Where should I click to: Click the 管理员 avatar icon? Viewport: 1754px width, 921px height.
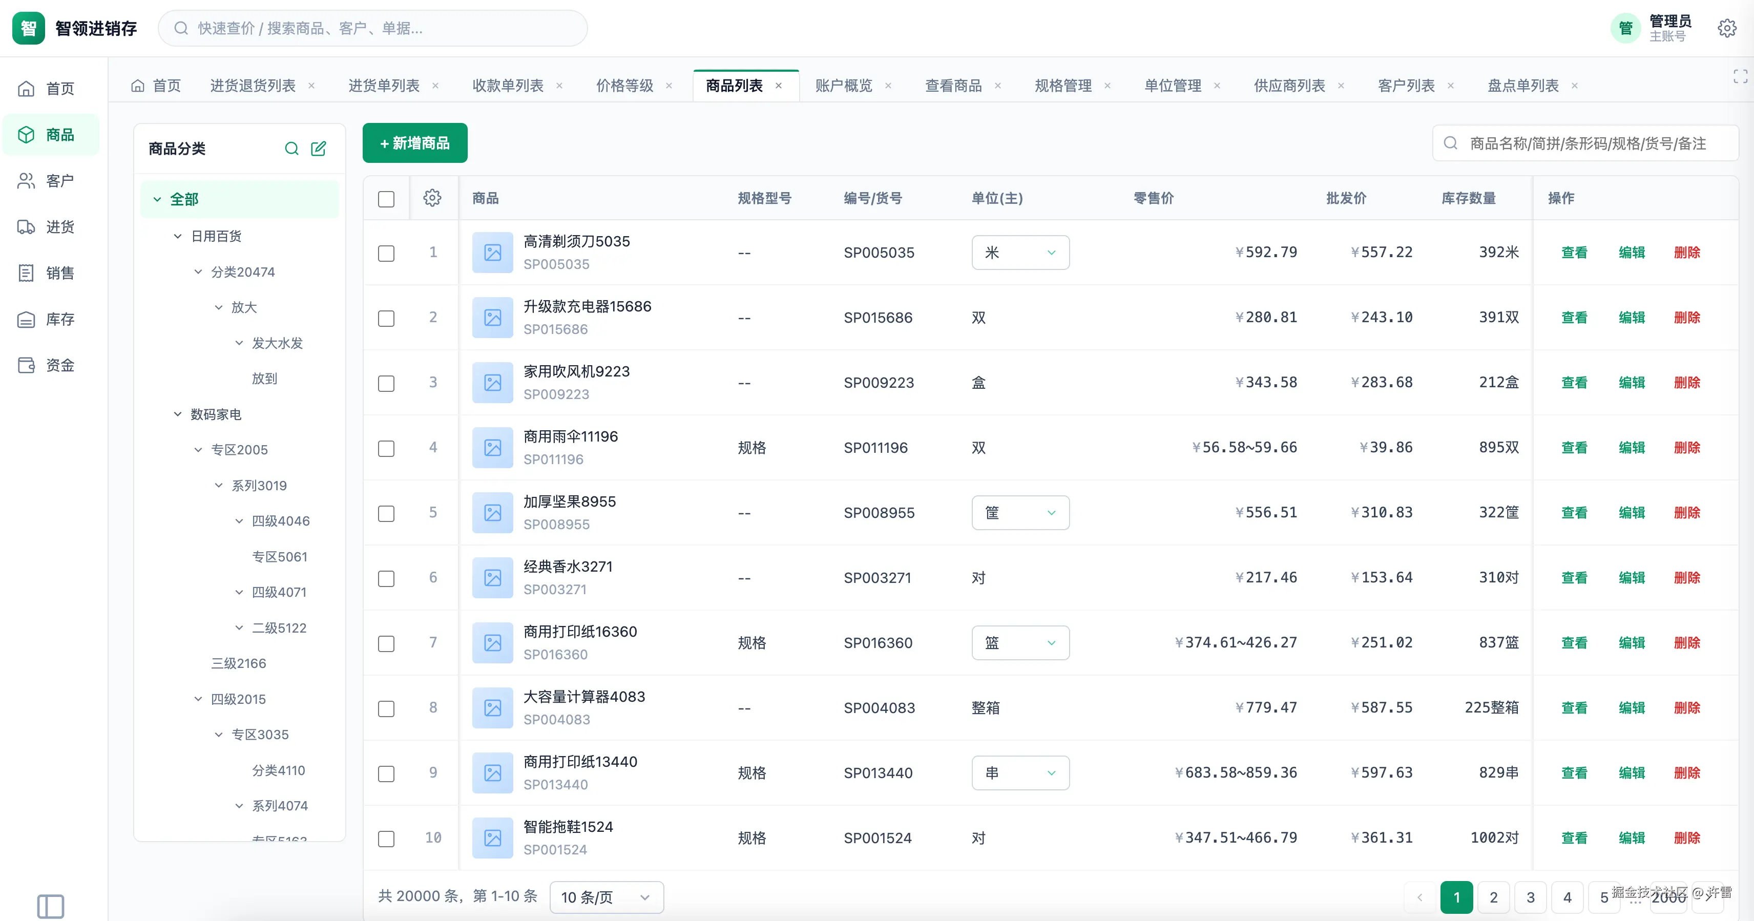(1625, 28)
